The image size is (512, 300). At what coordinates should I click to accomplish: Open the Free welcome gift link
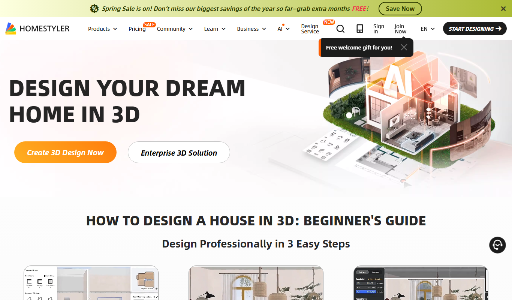click(x=359, y=48)
